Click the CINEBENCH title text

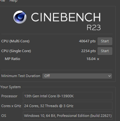point(66,17)
